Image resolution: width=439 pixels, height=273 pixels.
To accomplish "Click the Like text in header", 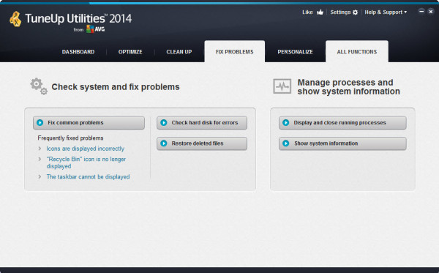I will point(307,12).
